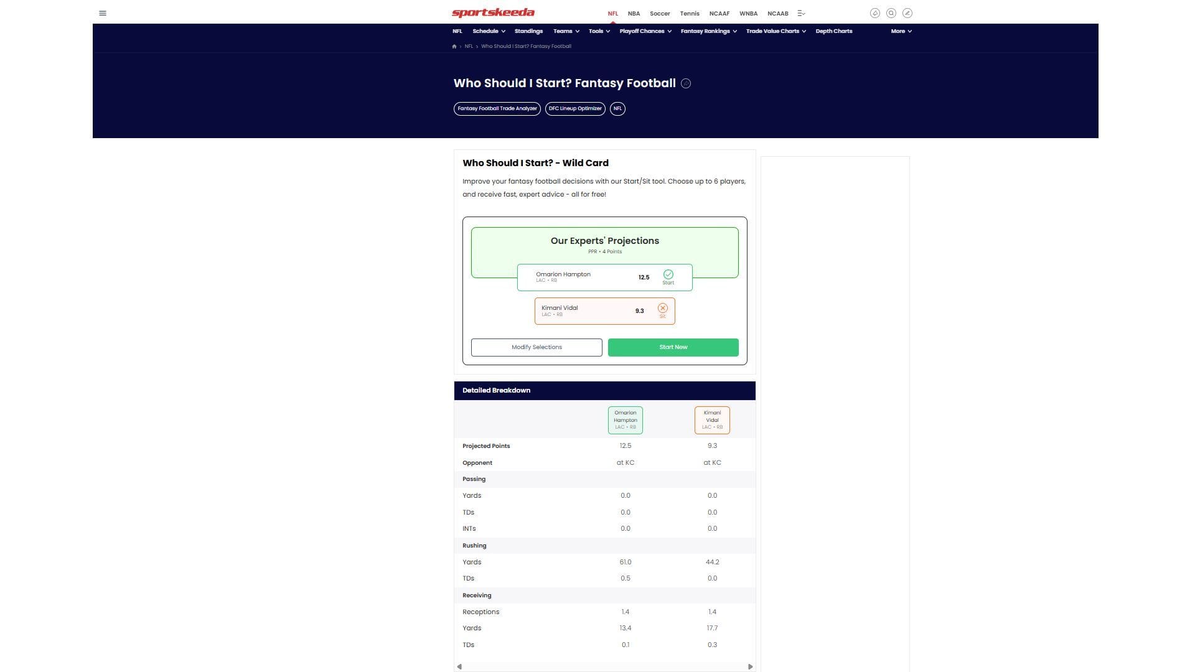Click the trending flame icon in header
This screenshot has height=672, width=1195.
pyautogui.click(x=874, y=13)
